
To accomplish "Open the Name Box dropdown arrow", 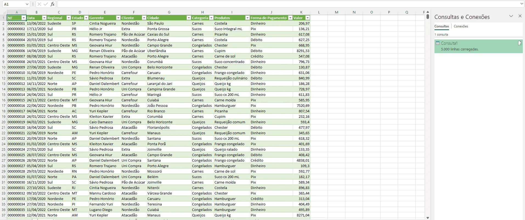I will coord(27,4).
